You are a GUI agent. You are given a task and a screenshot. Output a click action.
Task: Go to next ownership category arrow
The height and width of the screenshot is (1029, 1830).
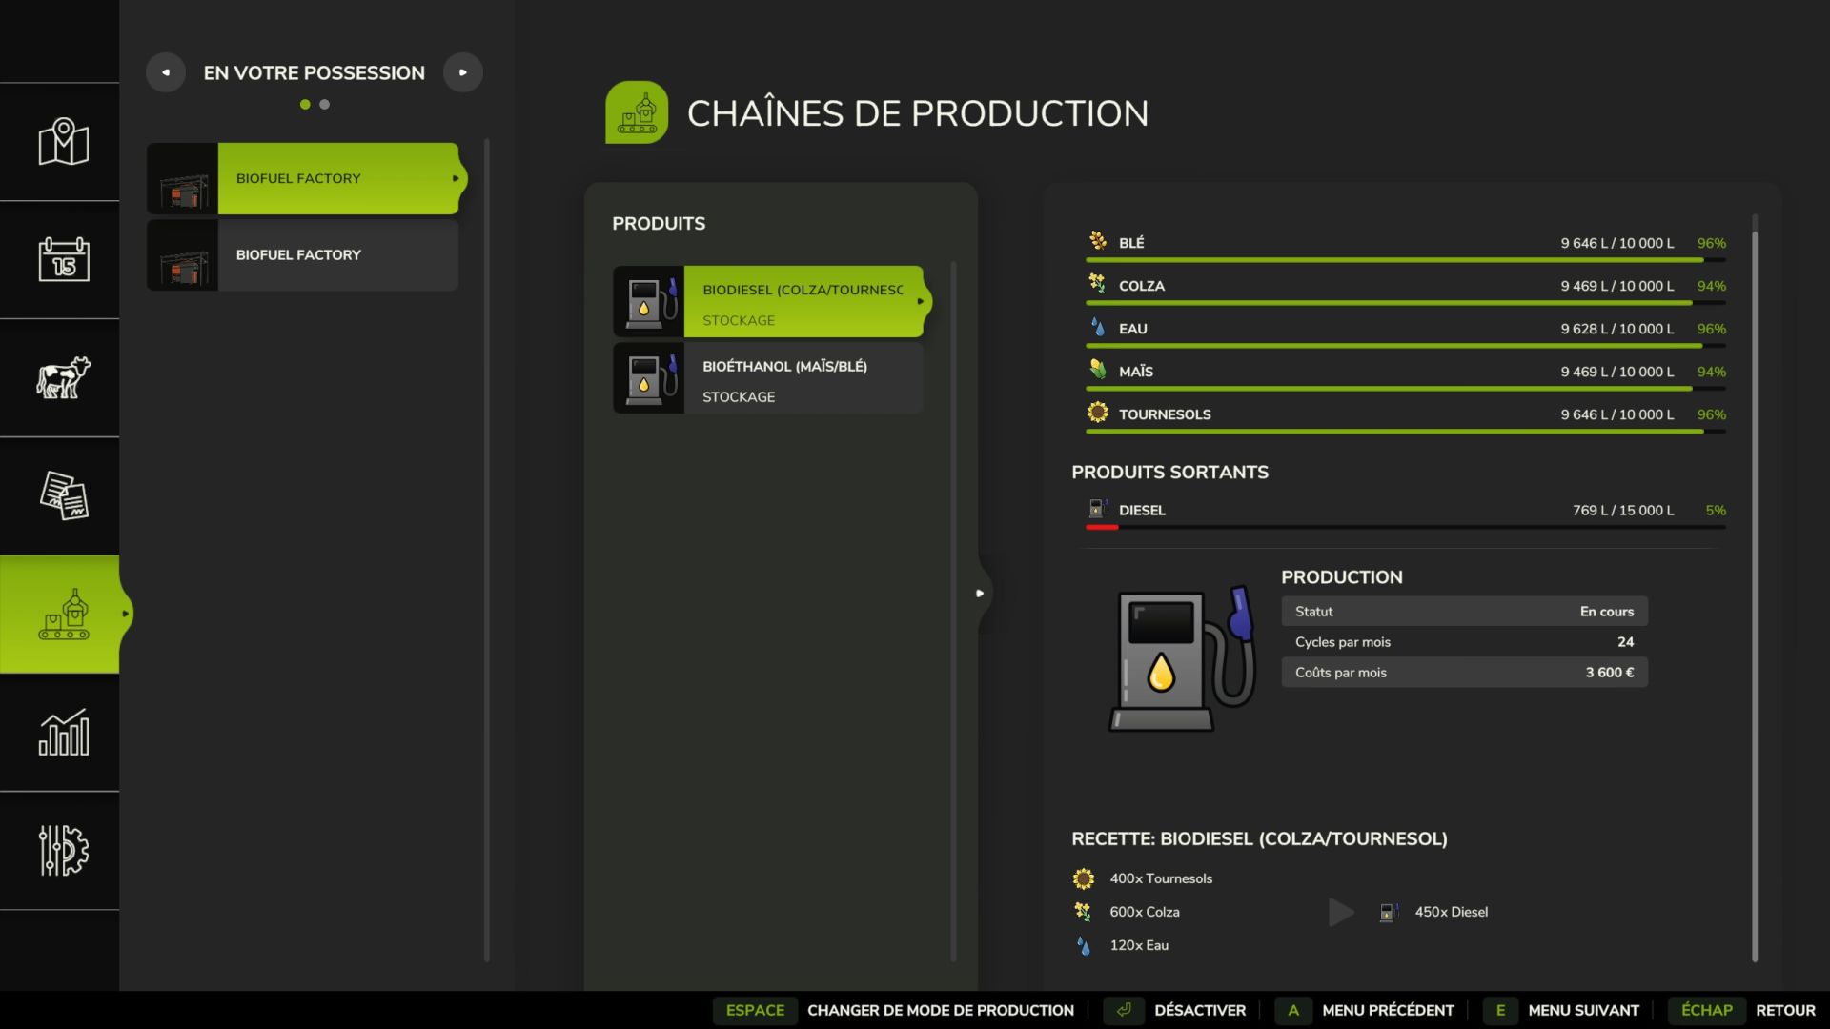[x=463, y=72]
